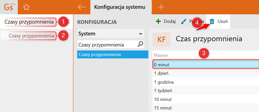
Task: Clear the left search field with X
Action: [68, 22]
